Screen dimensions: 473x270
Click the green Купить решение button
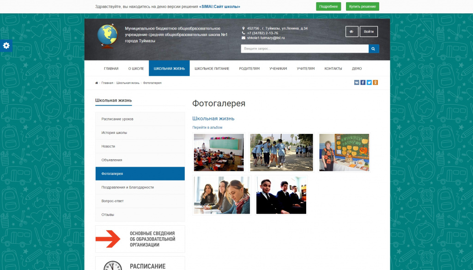click(x=363, y=6)
